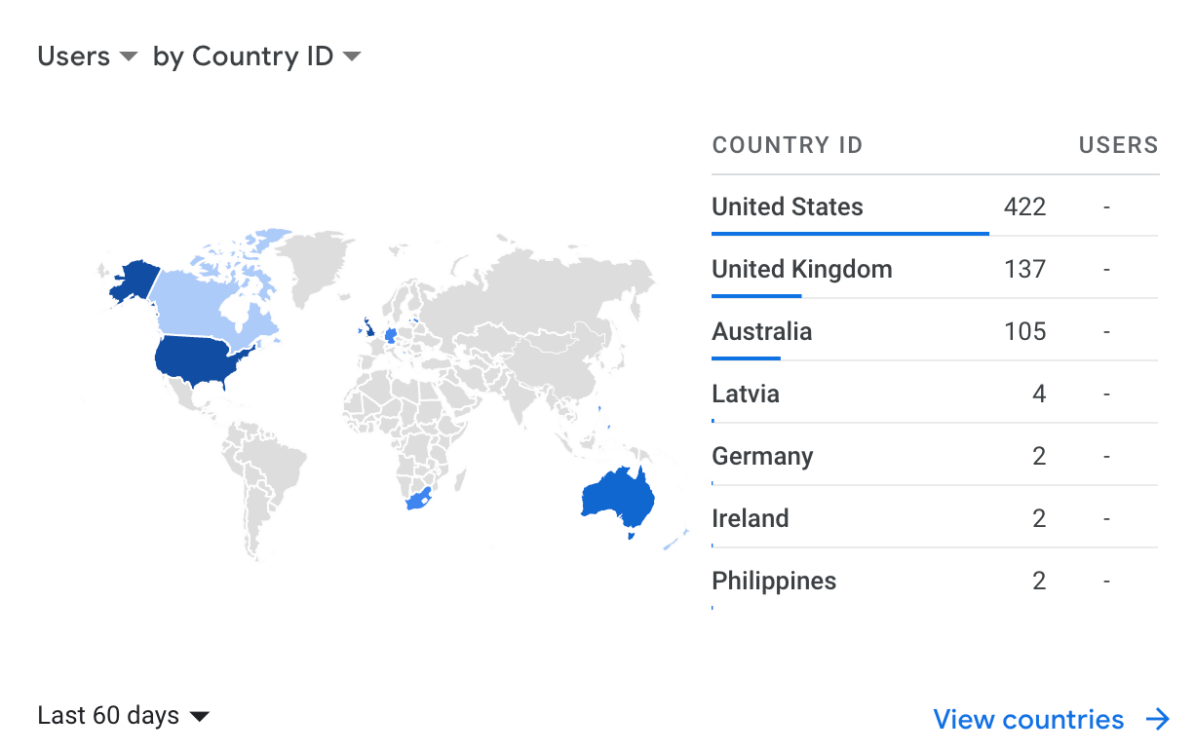The height and width of the screenshot is (752, 1195).
Task: Select the Germany table row
Action: [x=935, y=456]
